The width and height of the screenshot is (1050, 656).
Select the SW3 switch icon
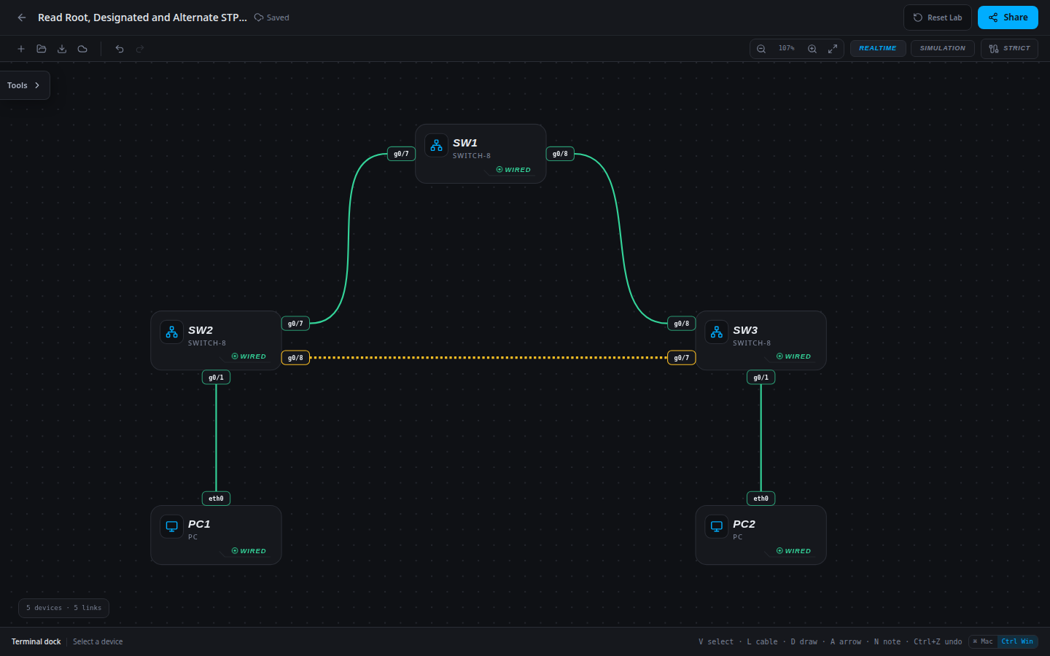(x=717, y=332)
